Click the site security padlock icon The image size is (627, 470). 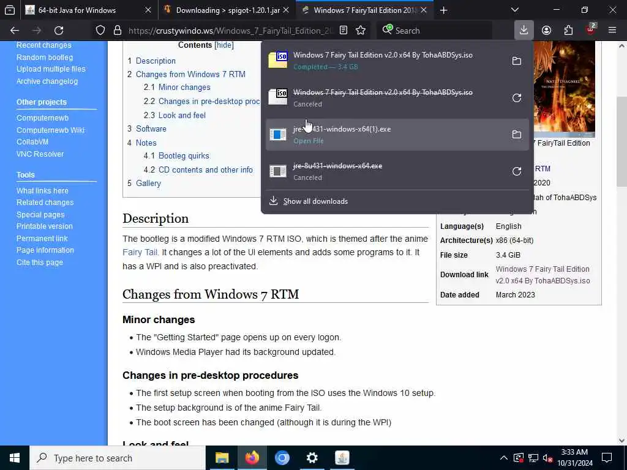click(117, 31)
